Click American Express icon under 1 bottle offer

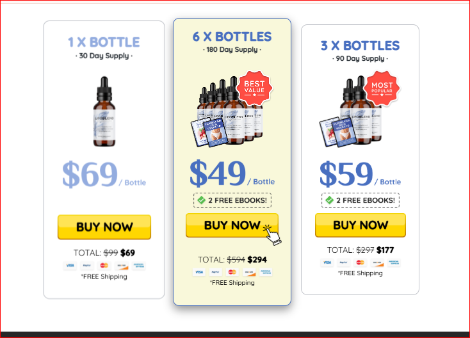[139, 266]
